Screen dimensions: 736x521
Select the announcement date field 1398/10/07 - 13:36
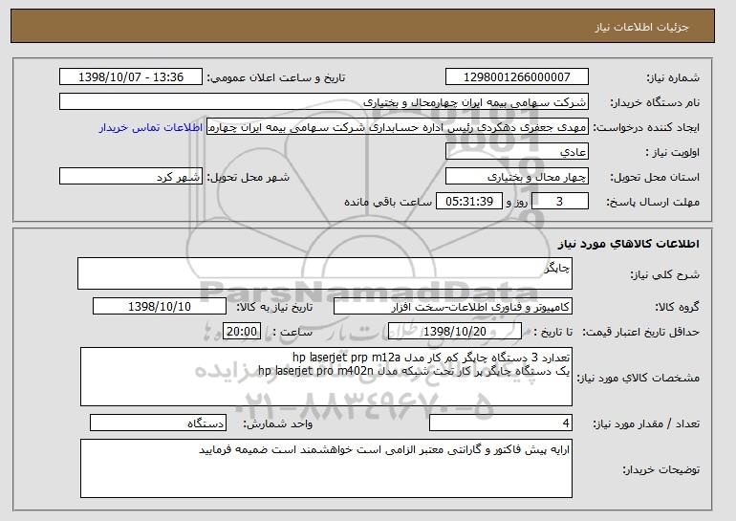pos(131,77)
